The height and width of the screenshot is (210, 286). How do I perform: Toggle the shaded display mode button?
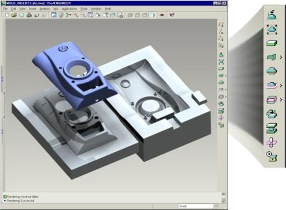(152, 15)
